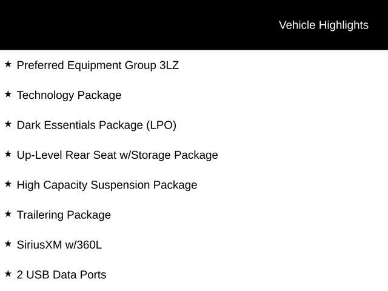388x291 pixels.
Task: Click High Capacity Suspension Package text
Action: click(107, 185)
